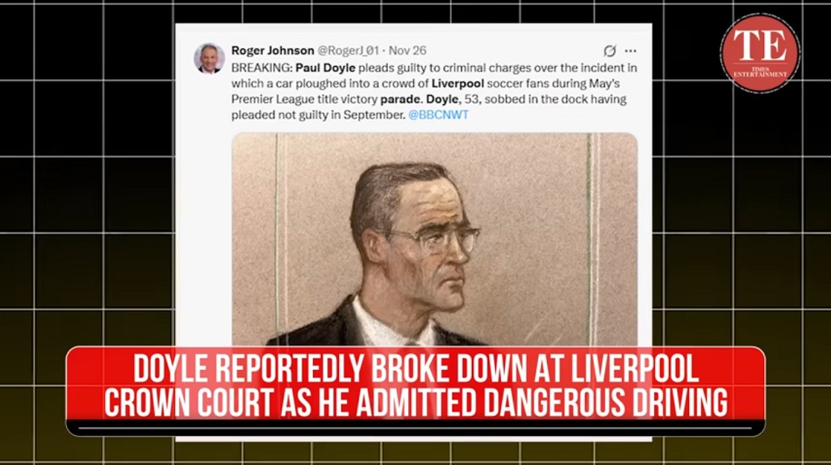Viewport: 831px width, 465px height.
Task: Open the tweet's three-dot more menu
Action: click(631, 51)
